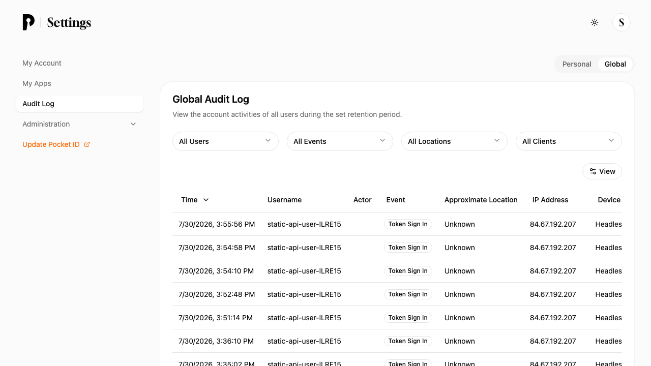
Task: Select the 3:36:10 PM log timestamp
Action: pos(216,341)
